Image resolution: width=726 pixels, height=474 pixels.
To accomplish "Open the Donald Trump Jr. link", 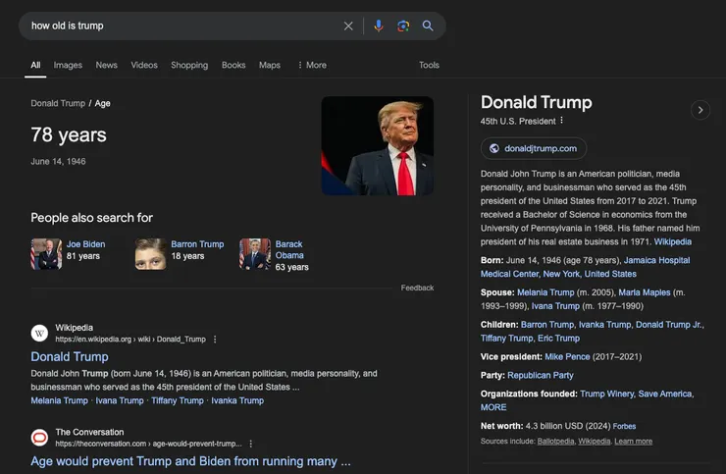I will click(x=668, y=325).
